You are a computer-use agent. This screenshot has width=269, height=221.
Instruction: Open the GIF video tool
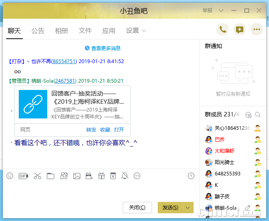coord(23,176)
